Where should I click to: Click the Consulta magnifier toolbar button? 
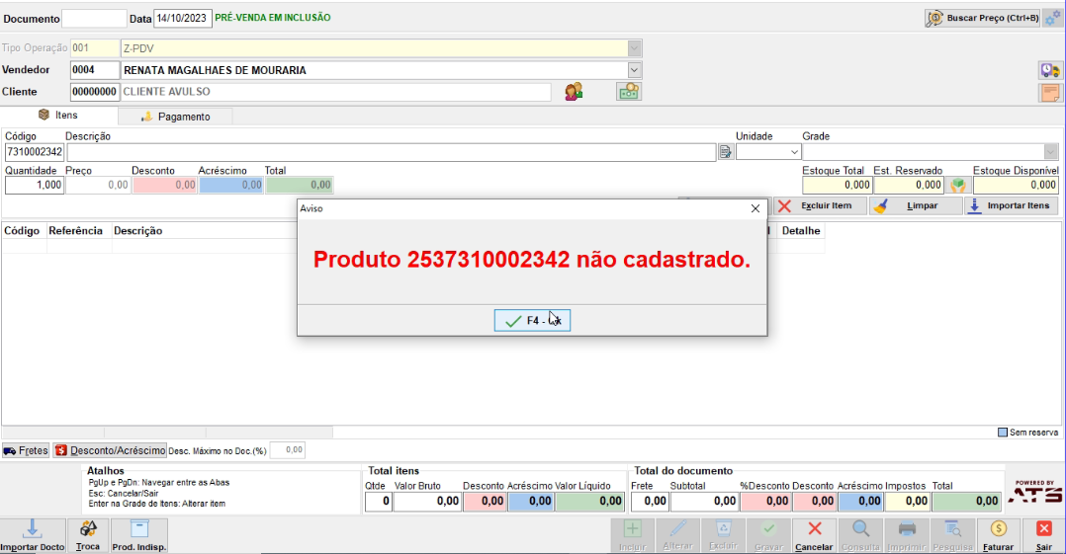tap(860, 535)
